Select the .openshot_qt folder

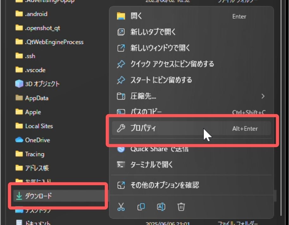pos(38,28)
